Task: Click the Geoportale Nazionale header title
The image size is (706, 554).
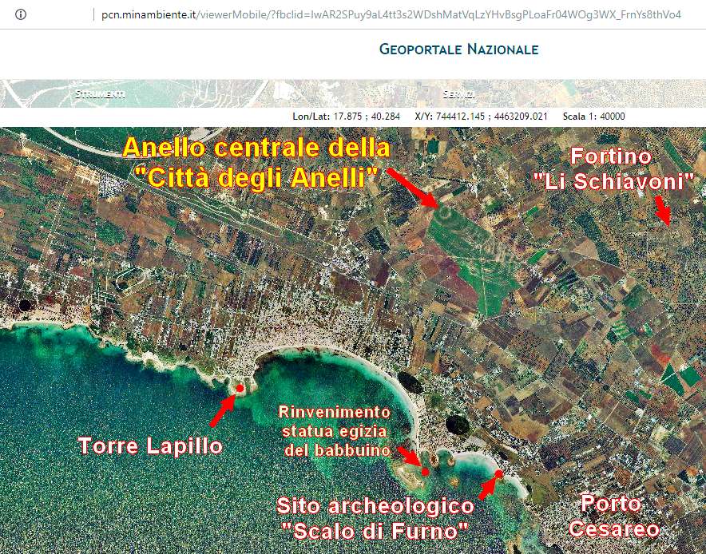Action: 458,49
